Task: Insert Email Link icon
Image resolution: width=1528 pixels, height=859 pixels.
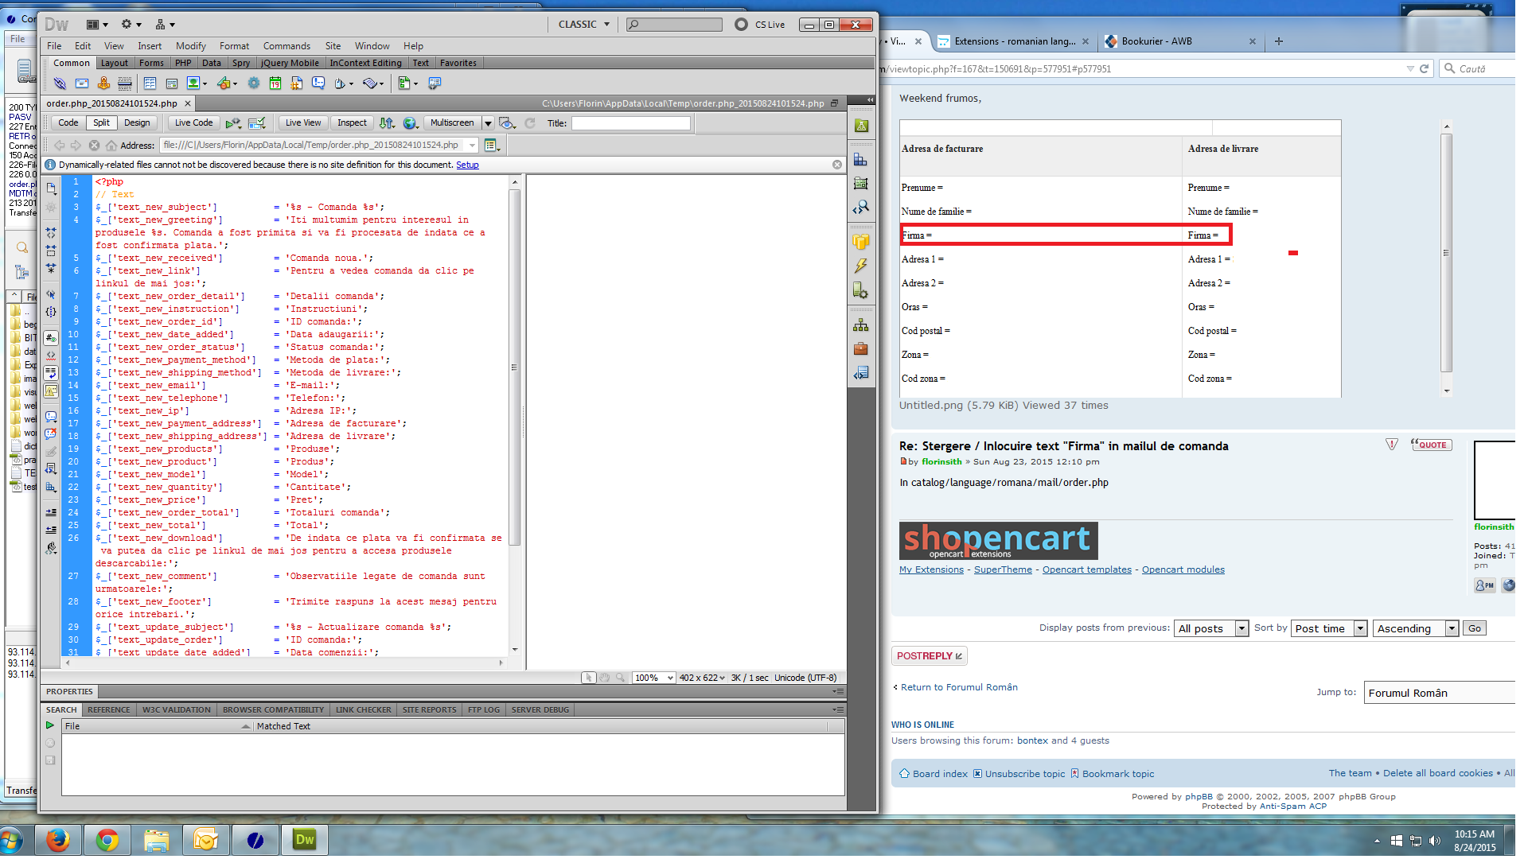Action: pos(82,84)
